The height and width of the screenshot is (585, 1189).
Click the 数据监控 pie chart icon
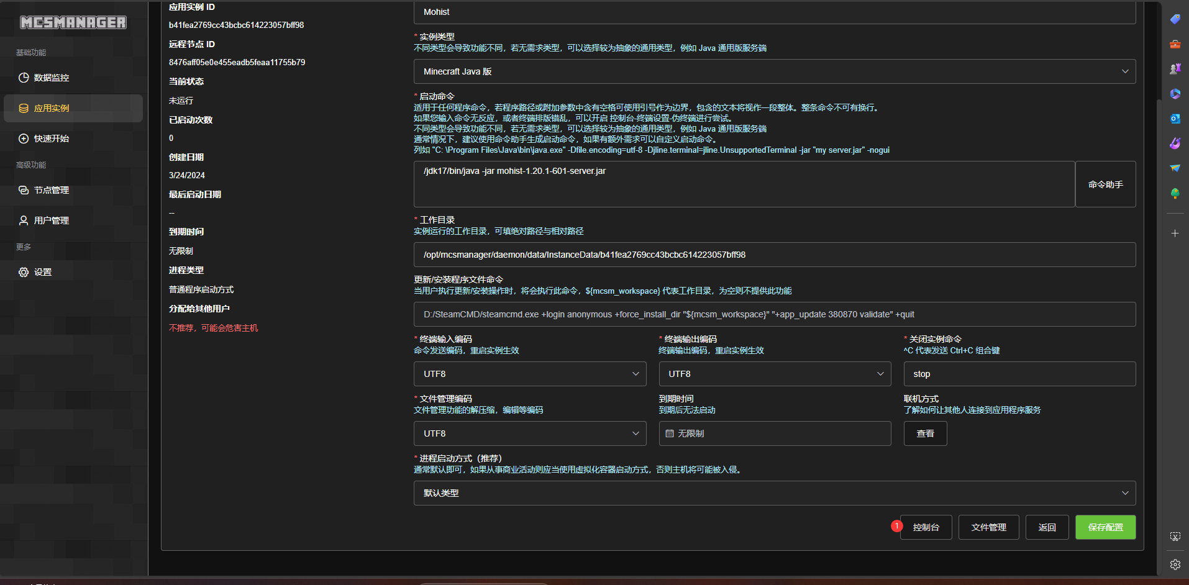(x=24, y=78)
